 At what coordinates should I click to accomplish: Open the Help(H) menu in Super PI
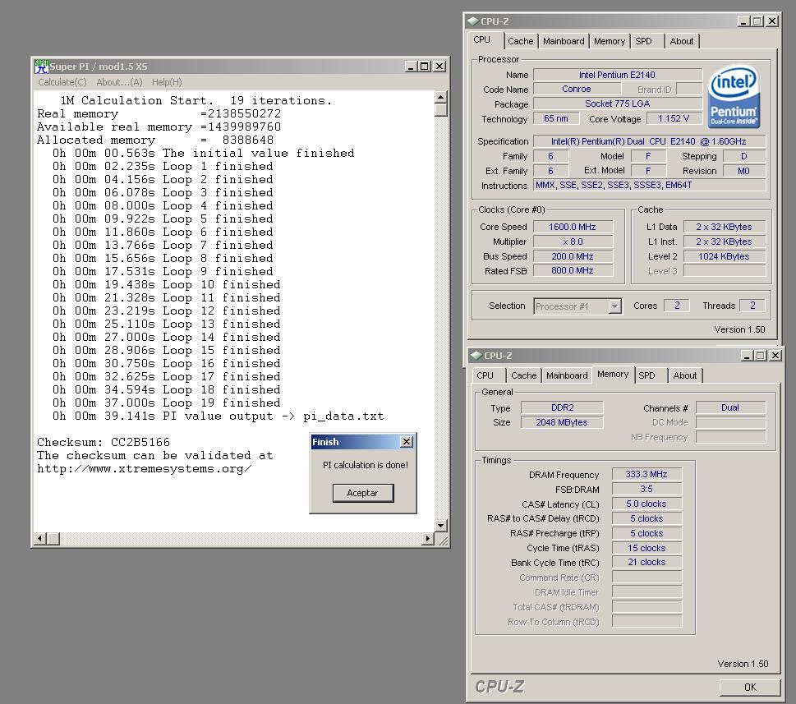[x=167, y=81]
